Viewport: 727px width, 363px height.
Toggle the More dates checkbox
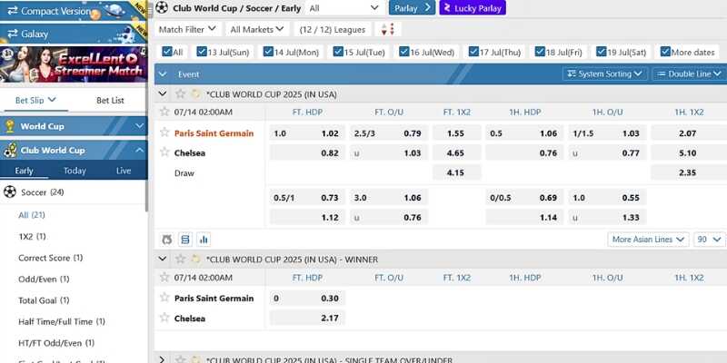[x=665, y=52]
